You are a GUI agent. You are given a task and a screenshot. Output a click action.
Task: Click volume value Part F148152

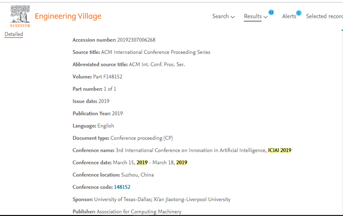point(107,77)
